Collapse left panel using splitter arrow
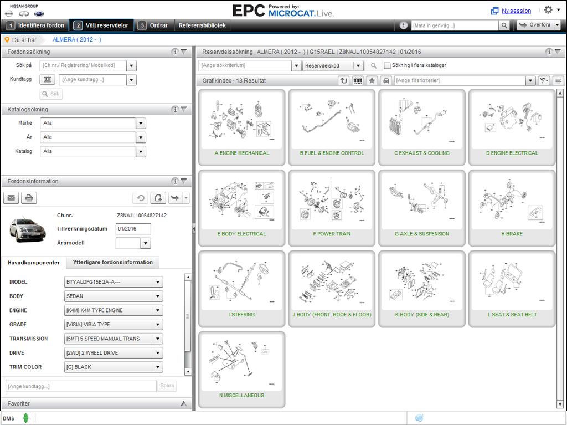The height and width of the screenshot is (425, 567). point(194,229)
